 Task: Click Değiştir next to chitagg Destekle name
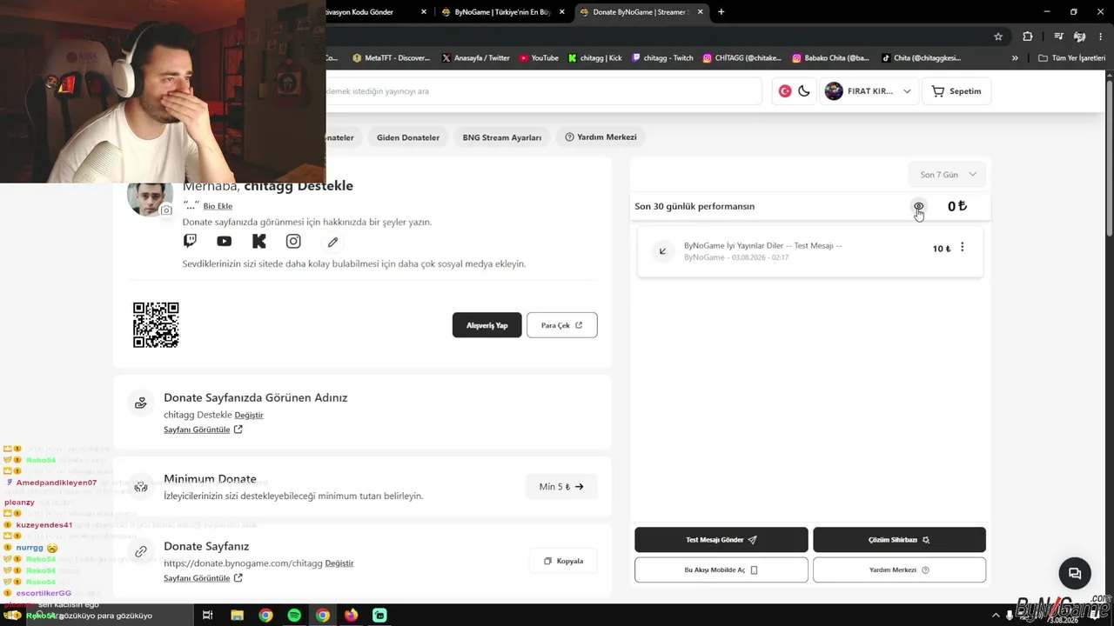click(x=249, y=415)
